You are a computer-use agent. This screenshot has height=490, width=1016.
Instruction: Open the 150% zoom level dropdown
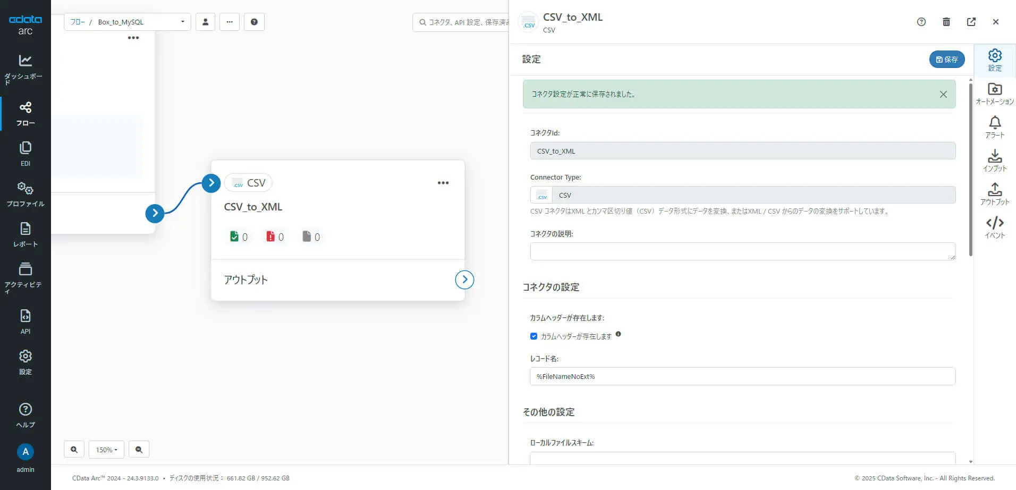106,450
